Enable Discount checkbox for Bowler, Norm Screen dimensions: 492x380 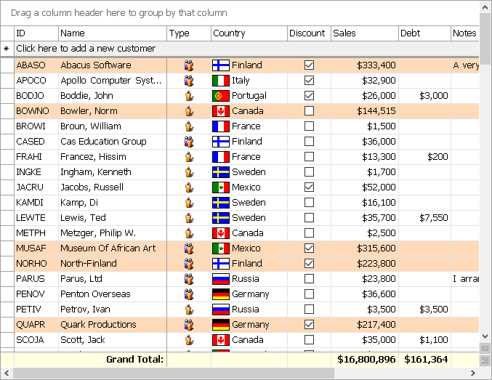click(309, 111)
